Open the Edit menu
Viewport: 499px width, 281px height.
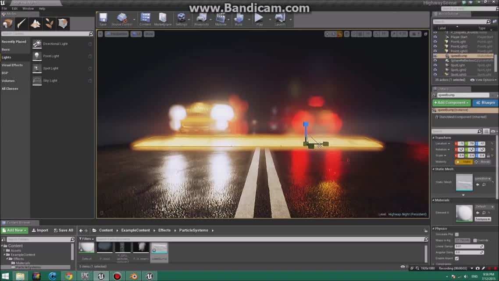[14, 9]
